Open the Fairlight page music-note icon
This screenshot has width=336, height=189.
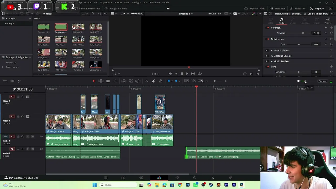tap(213, 178)
